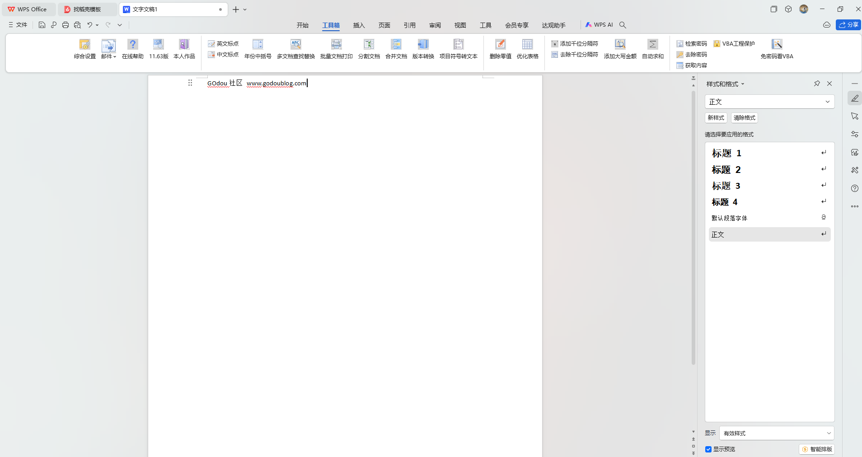This screenshot has height=457, width=862.
Task: Switch to the 插入 ribbon tab
Action: click(x=359, y=25)
